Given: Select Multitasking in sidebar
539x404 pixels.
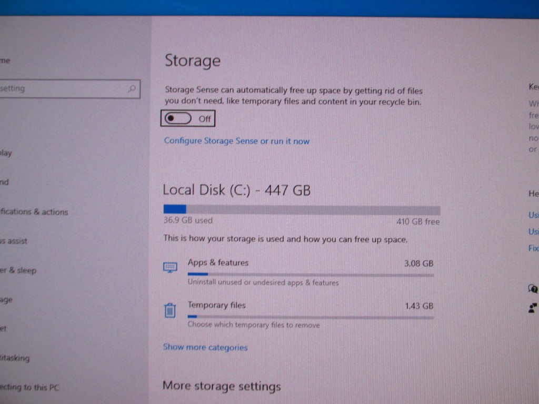Looking at the screenshot, I should click(x=15, y=358).
